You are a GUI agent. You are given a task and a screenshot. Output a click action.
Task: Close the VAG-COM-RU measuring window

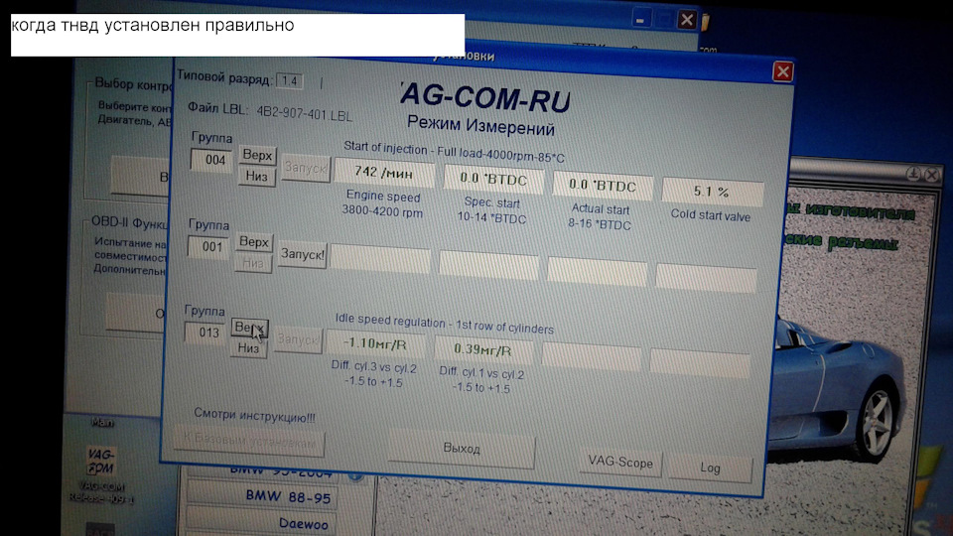pyautogui.click(x=782, y=72)
